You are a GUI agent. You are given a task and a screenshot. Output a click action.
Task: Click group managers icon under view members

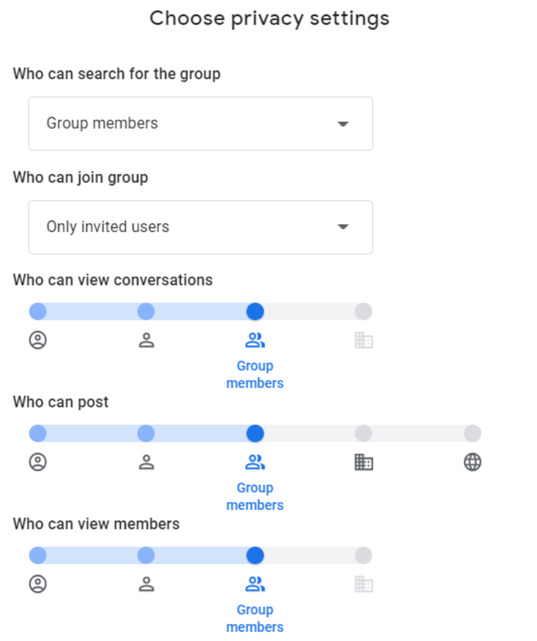[x=146, y=584]
